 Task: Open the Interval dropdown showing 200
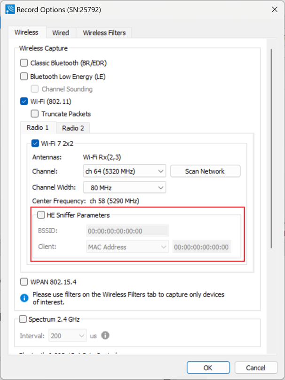coord(68,335)
